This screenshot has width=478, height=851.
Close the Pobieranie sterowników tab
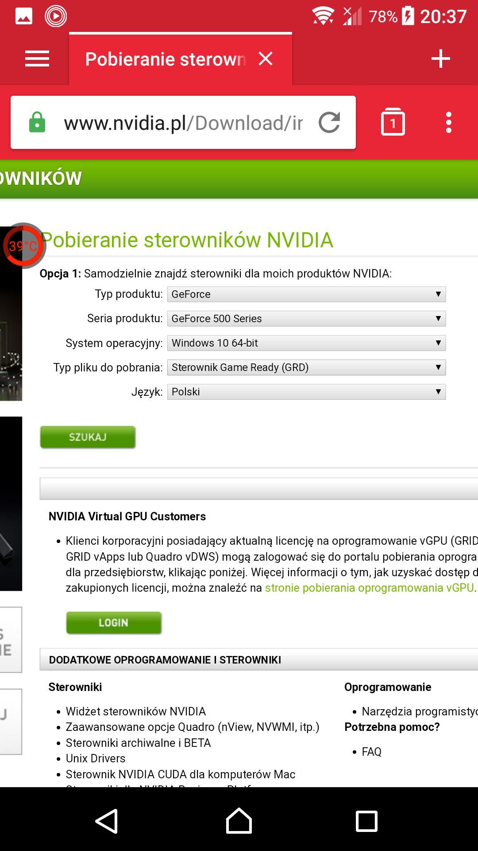[266, 59]
